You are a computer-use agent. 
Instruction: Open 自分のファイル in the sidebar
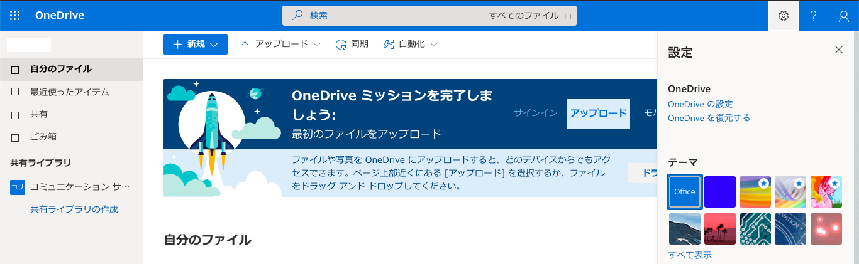click(x=72, y=69)
